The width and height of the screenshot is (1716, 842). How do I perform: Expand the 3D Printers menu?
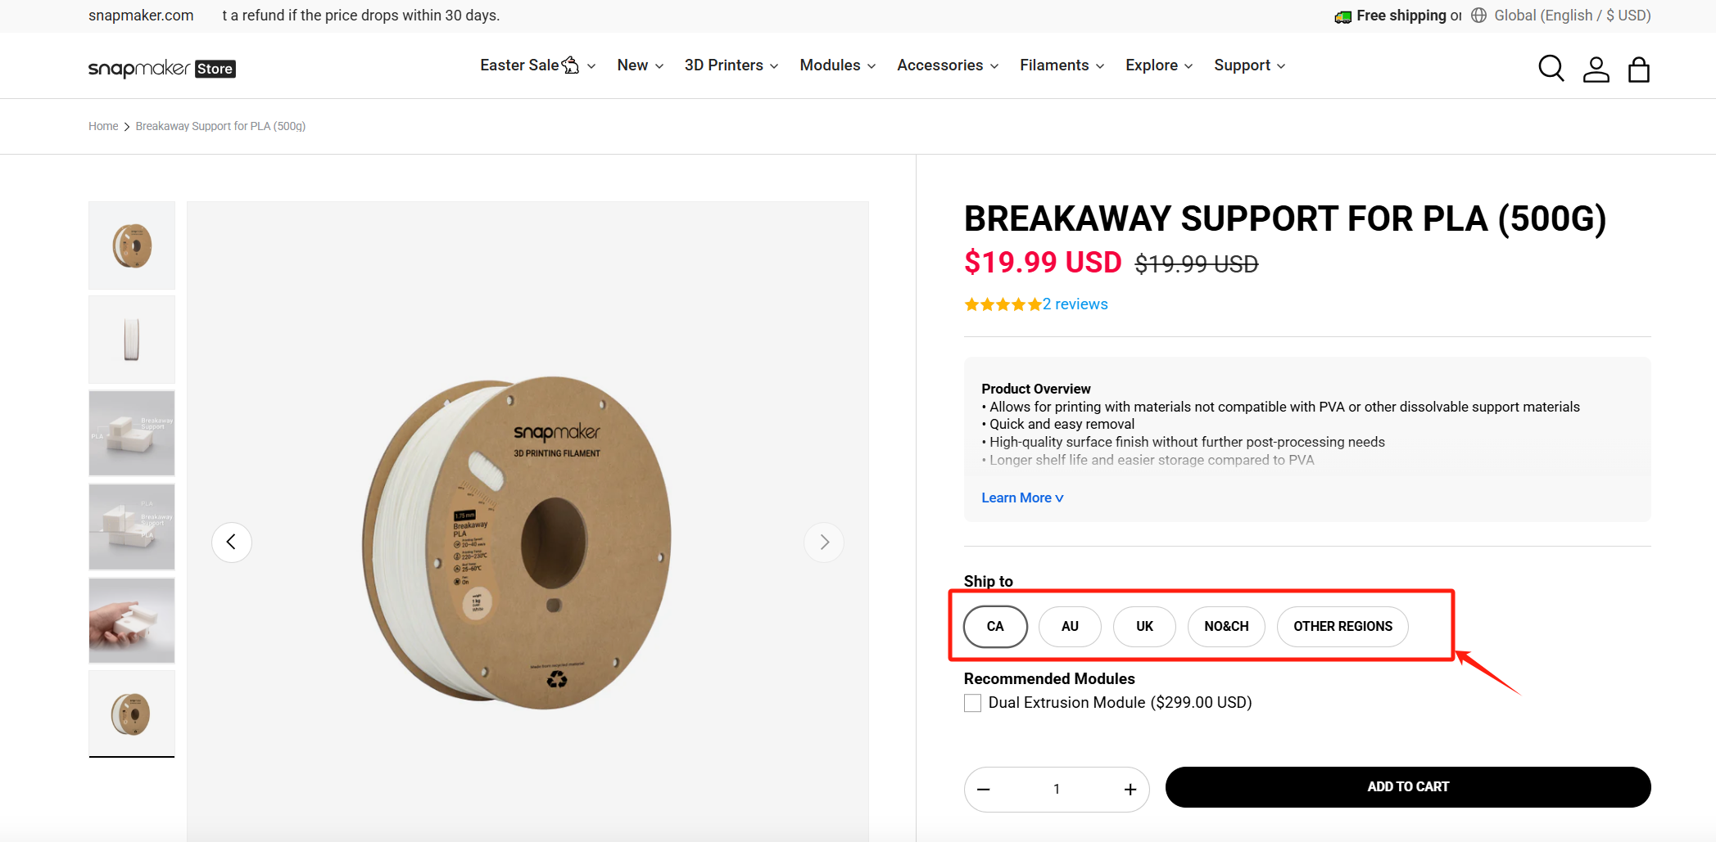[x=731, y=65]
